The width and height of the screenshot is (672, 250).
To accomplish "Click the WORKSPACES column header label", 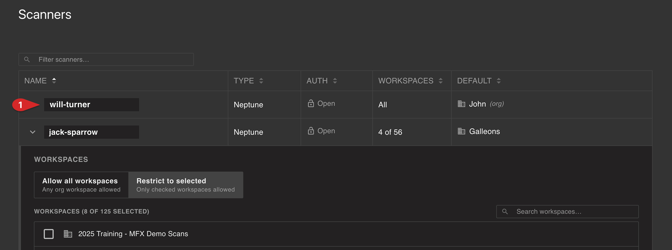I will click(406, 81).
